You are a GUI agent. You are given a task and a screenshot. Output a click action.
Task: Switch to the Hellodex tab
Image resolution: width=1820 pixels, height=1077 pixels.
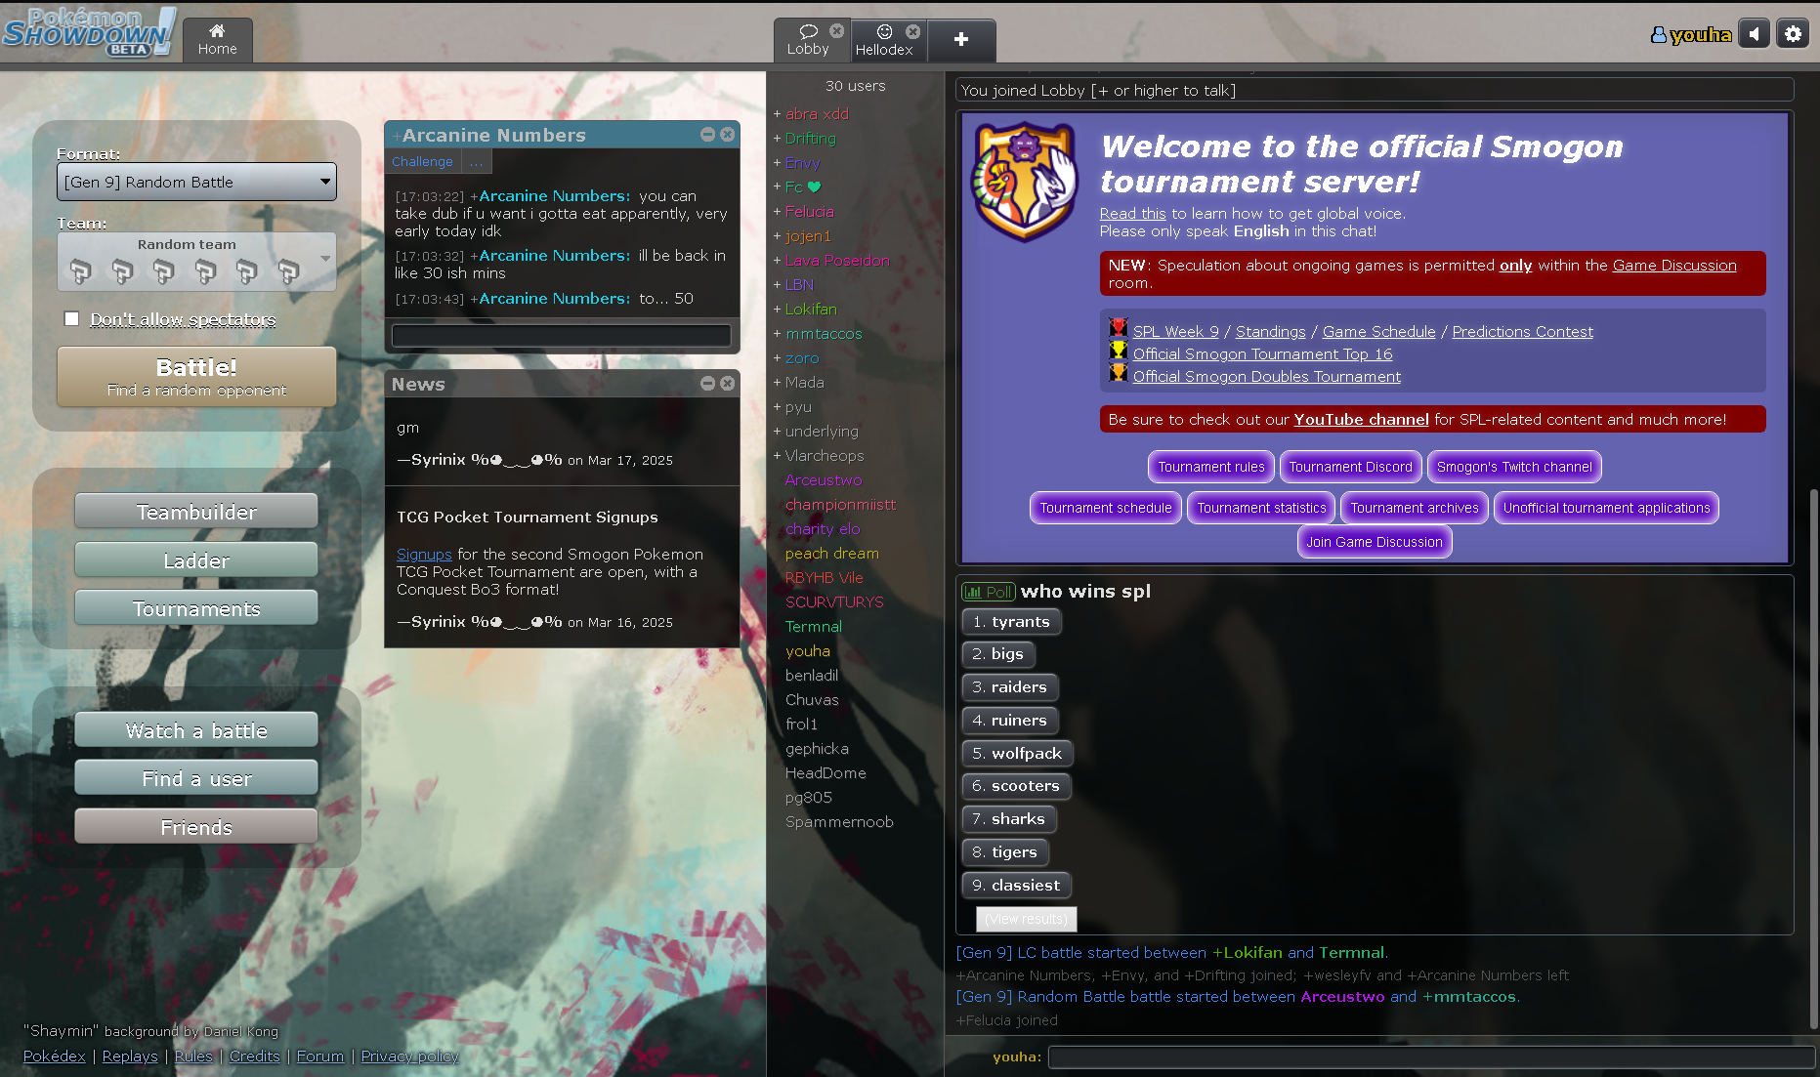(883, 41)
